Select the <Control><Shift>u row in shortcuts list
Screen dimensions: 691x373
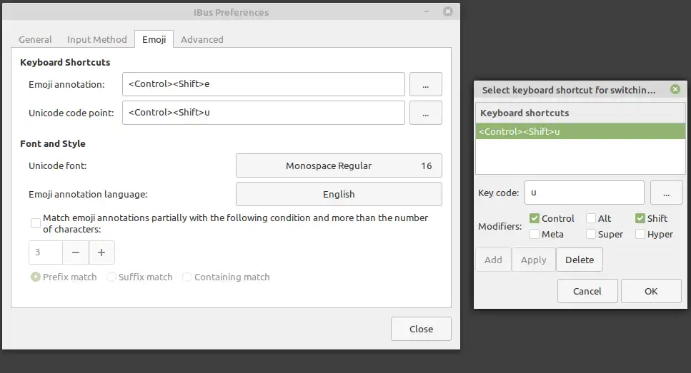pos(580,131)
